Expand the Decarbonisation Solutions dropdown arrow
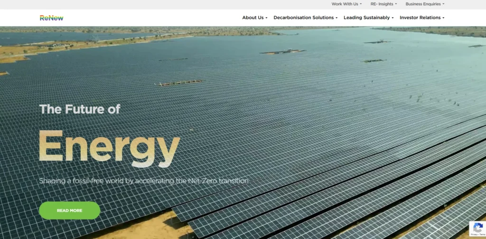Image resolution: width=486 pixels, height=239 pixels. pyautogui.click(x=336, y=18)
